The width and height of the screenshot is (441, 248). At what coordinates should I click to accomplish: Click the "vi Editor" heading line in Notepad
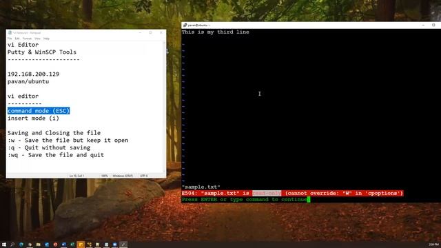(x=23, y=45)
